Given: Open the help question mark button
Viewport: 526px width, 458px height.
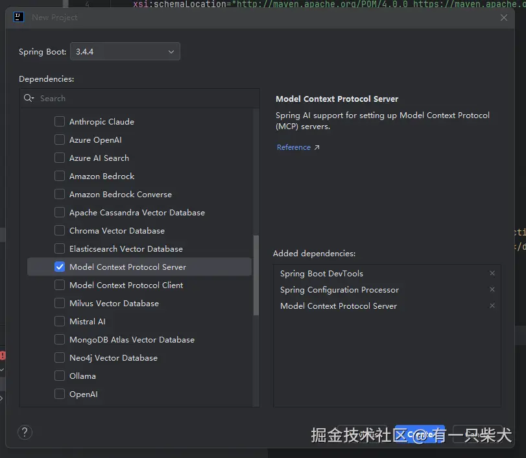Looking at the screenshot, I should pyautogui.click(x=25, y=433).
